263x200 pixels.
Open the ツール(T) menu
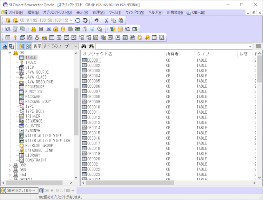click(x=115, y=12)
